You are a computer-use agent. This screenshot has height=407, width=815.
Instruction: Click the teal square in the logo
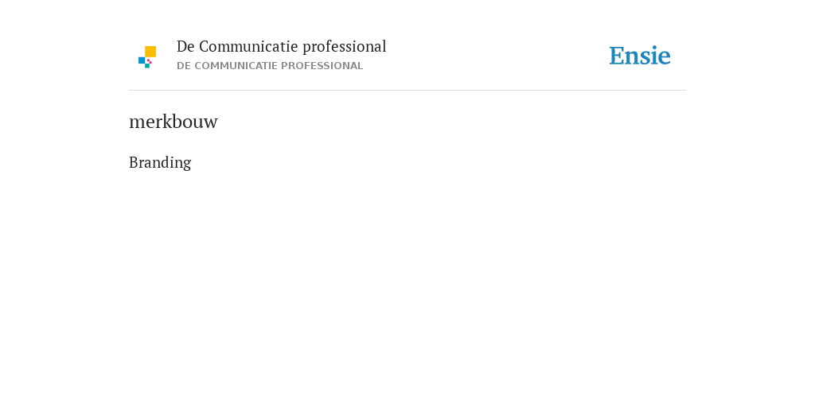coord(147,66)
